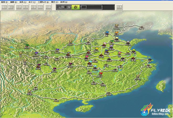Select 襄陽 city with cyan flag
The height and width of the screenshot is (118, 173).
click(90, 64)
